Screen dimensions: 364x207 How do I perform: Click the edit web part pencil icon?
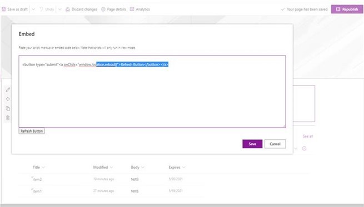pos(8,89)
